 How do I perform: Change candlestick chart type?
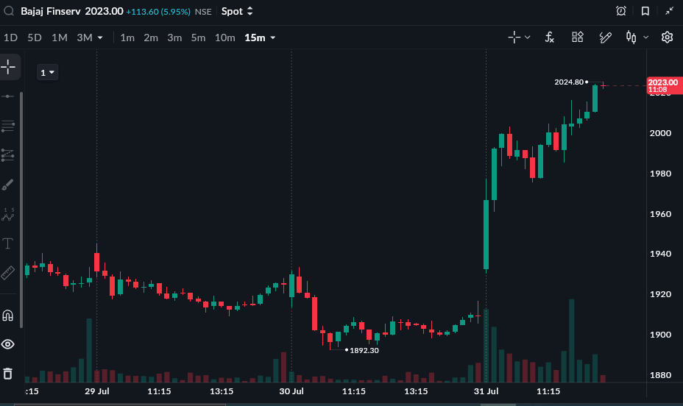pos(631,38)
